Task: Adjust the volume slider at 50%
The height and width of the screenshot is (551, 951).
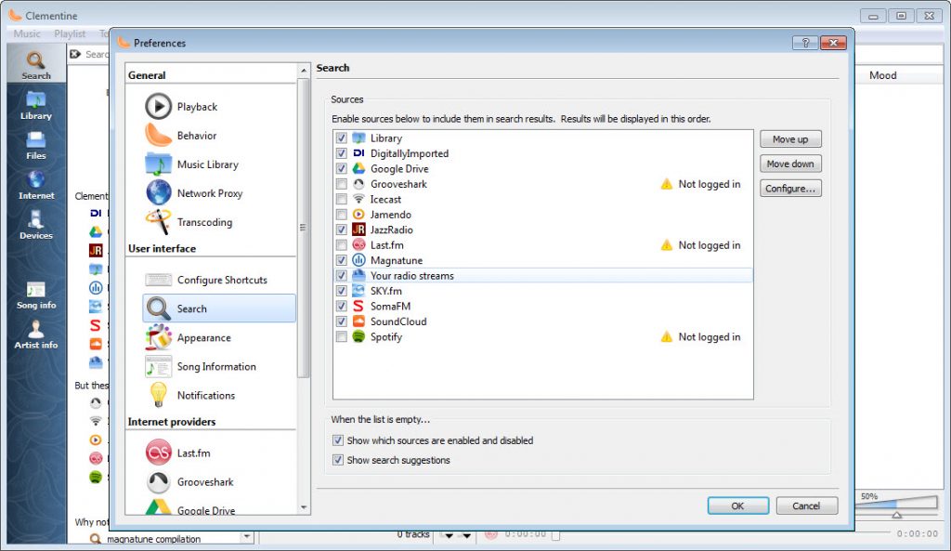Action: click(x=896, y=515)
